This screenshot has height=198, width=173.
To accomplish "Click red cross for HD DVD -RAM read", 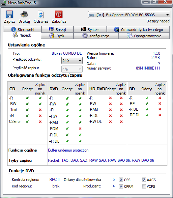I will pos(110,110).
